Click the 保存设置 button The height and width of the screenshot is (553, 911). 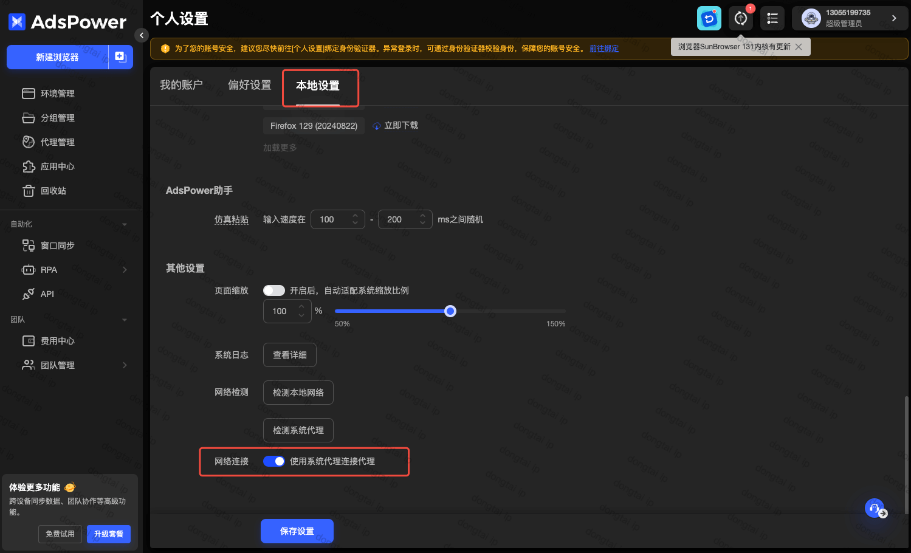(297, 531)
